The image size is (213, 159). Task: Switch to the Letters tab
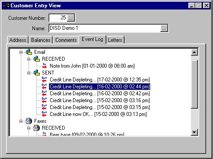pyautogui.click(x=115, y=40)
